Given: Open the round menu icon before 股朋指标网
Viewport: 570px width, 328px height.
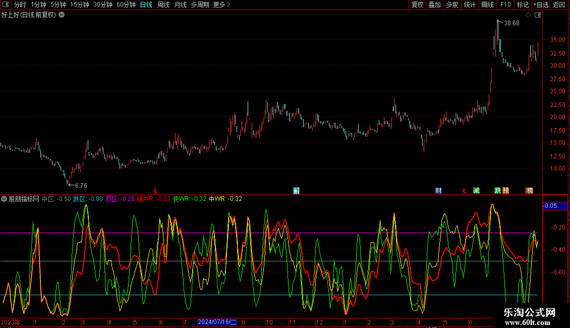Looking at the screenshot, I should [4, 199].
